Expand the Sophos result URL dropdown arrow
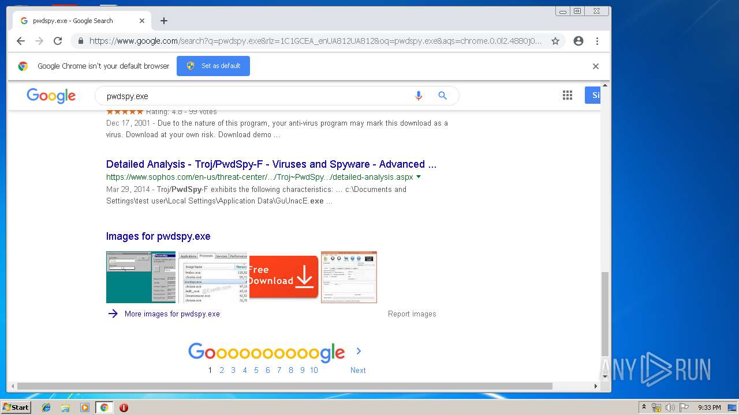The height and width of the screenshot is (415, 739). point(419,177)
